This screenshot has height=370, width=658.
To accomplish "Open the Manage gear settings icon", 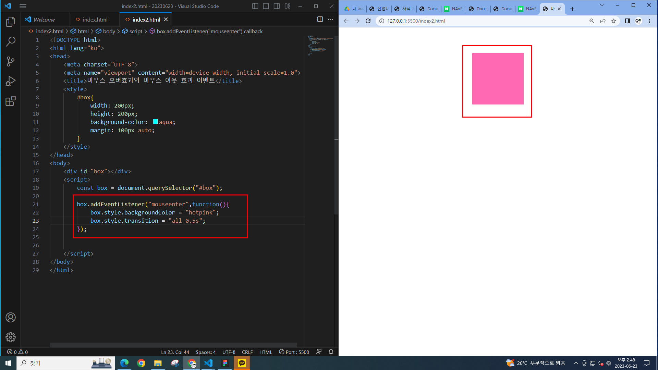I will click(11, 337).
